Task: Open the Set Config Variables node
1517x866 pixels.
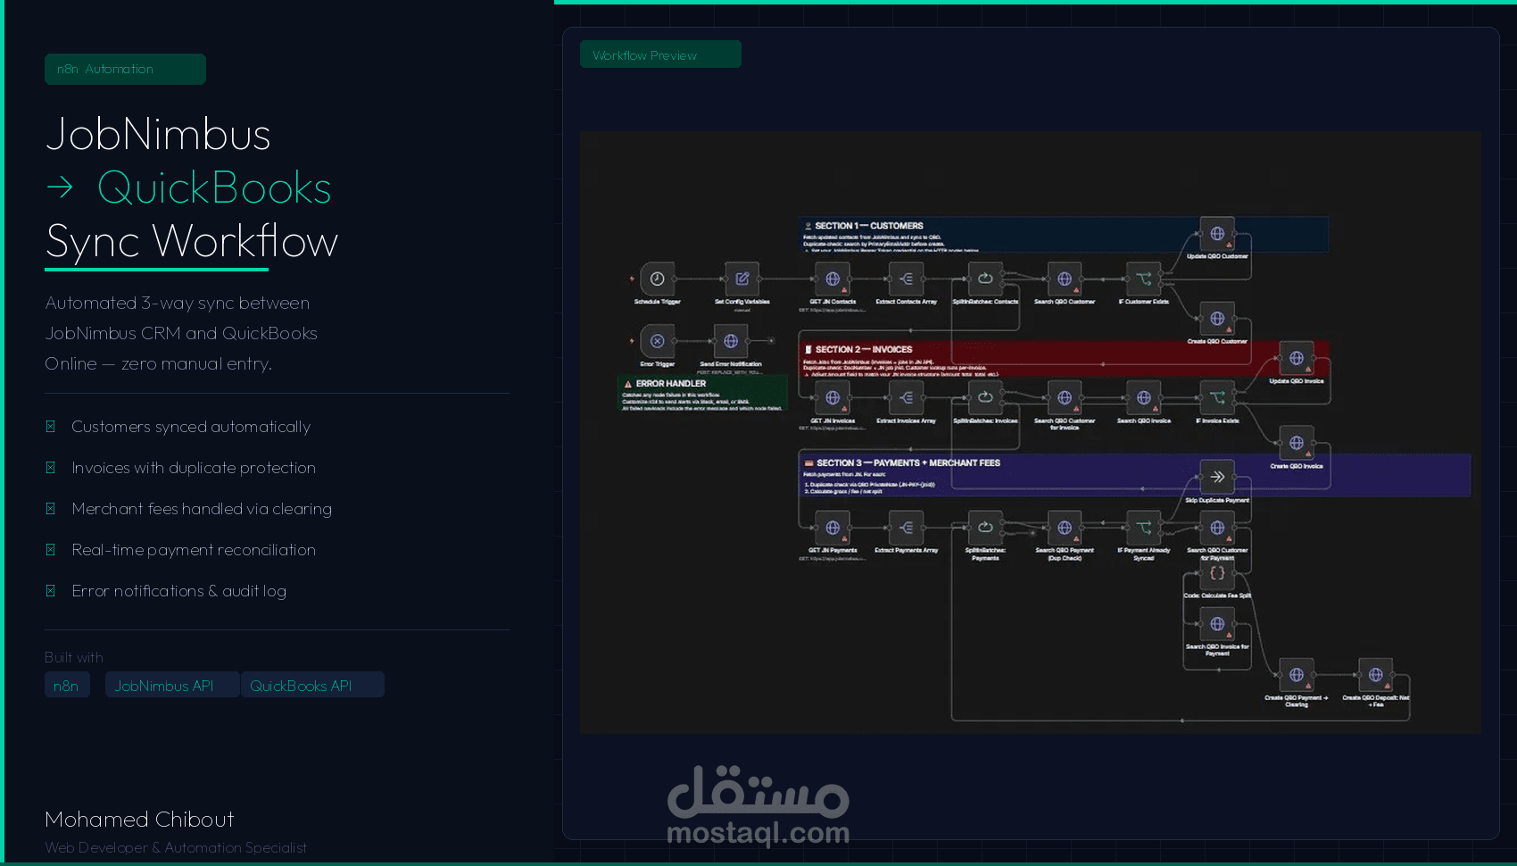Action: (742, 279)
